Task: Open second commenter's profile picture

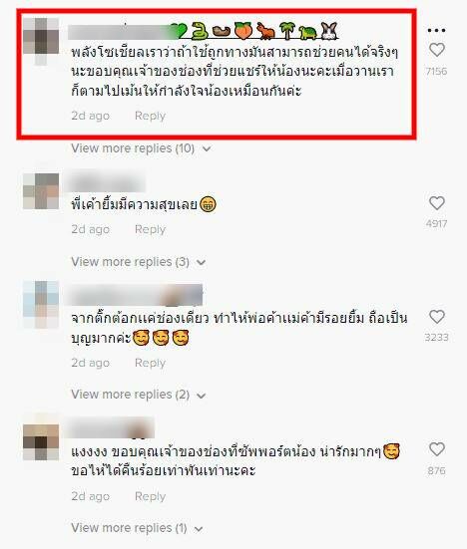Action: click(x=41, y=191)
